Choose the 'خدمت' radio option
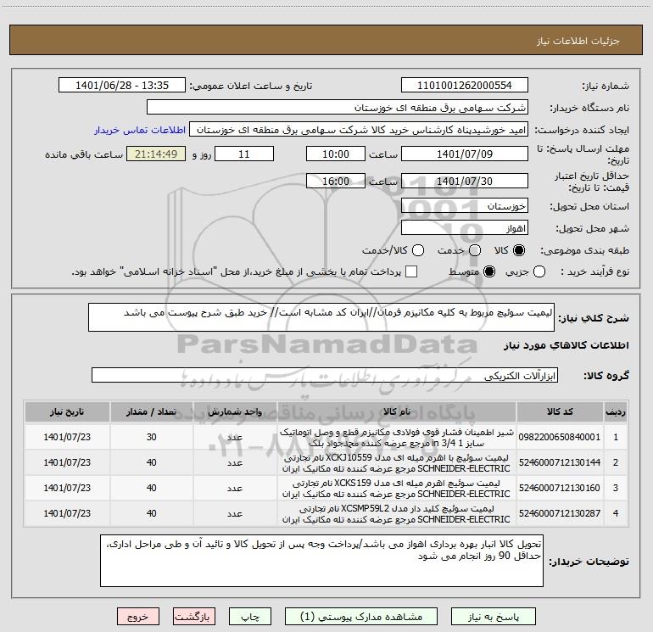653x632 pixels. (x=474, y=251)
